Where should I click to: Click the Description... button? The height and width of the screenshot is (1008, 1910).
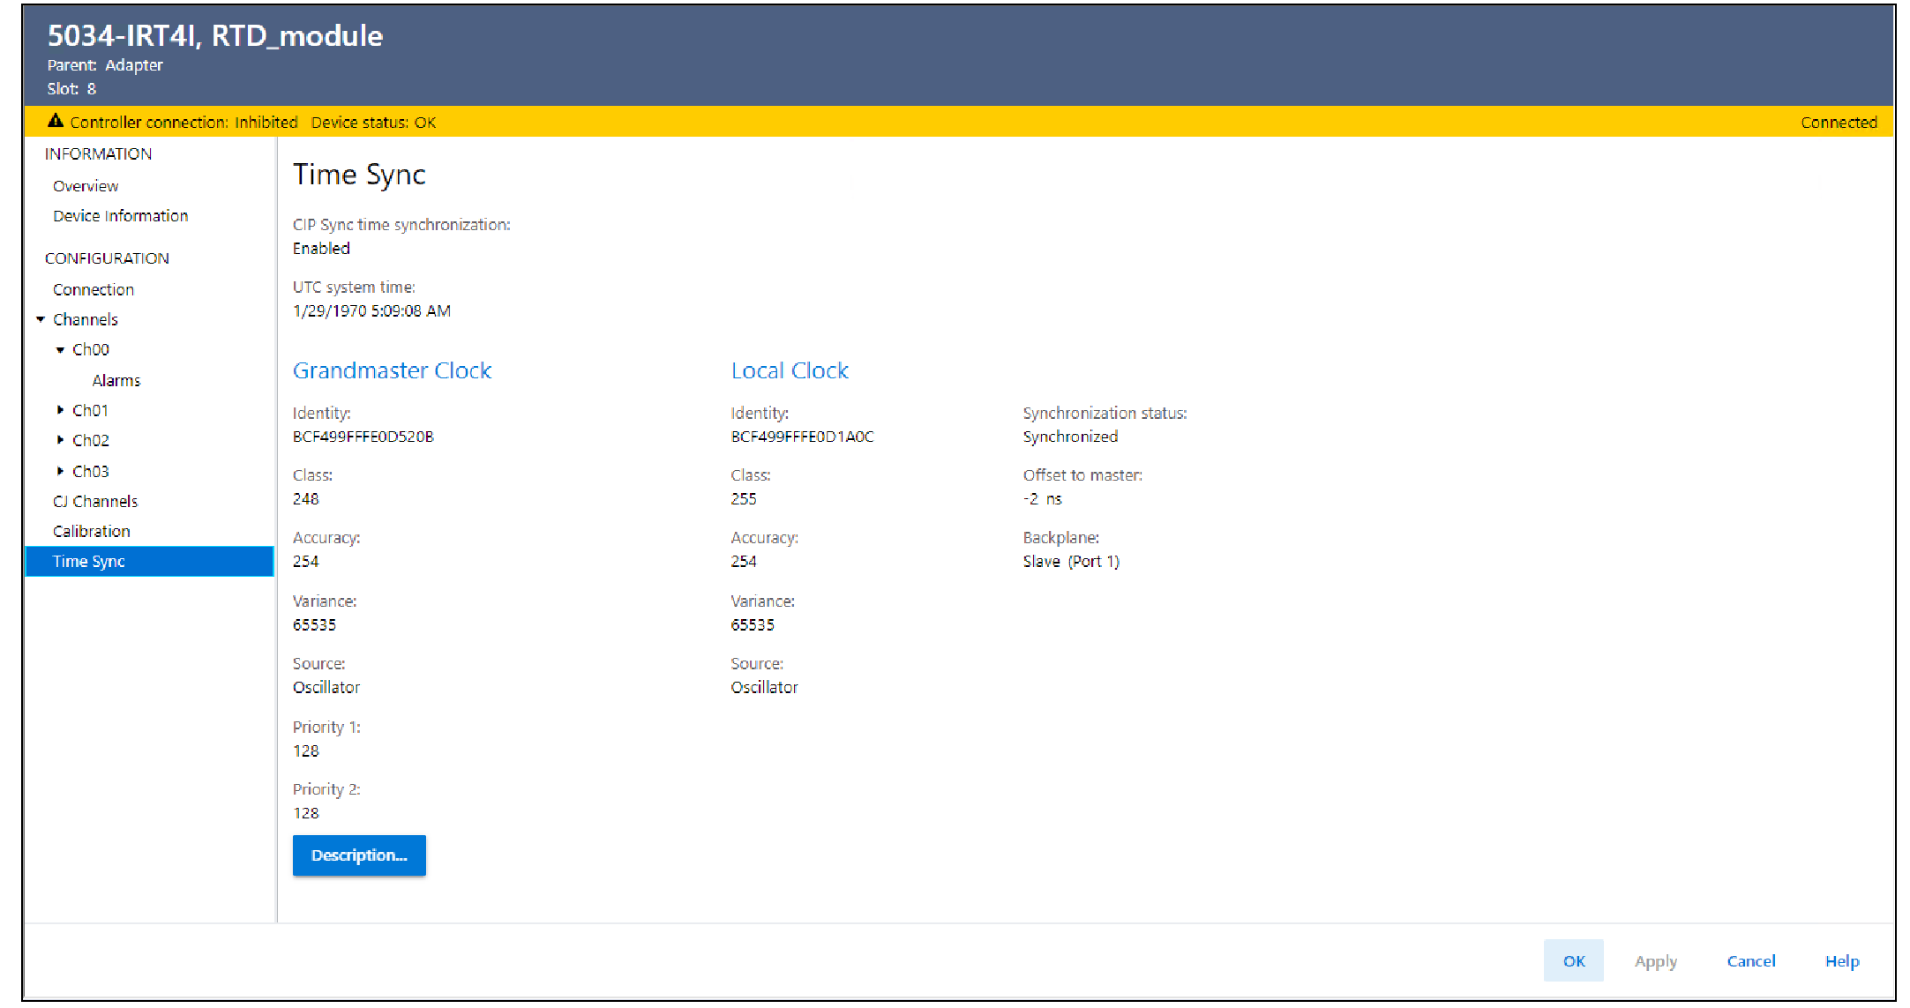(359, 855)
